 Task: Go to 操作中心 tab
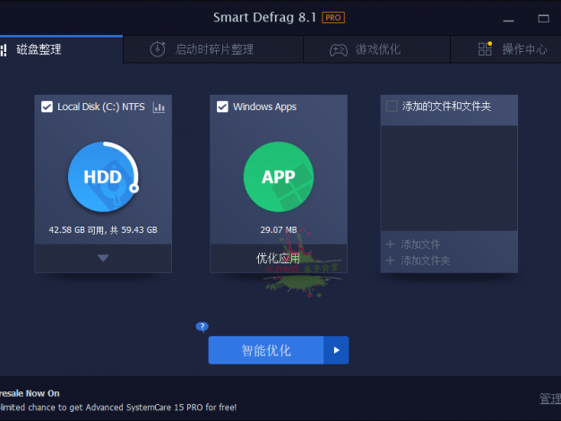[505, 49]
